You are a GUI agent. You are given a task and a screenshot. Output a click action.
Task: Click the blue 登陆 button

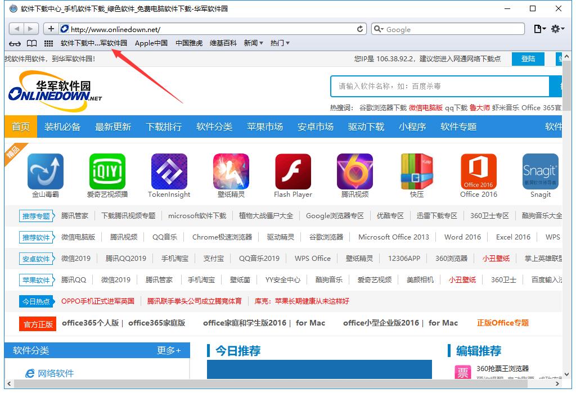point(528,58)
